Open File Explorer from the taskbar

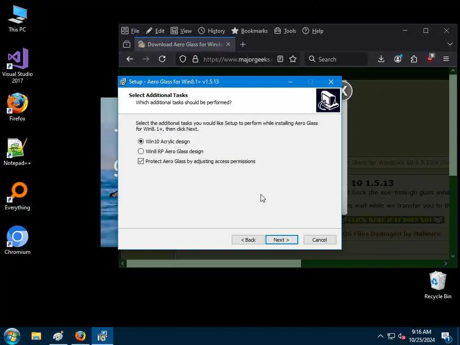click(36, 336)
